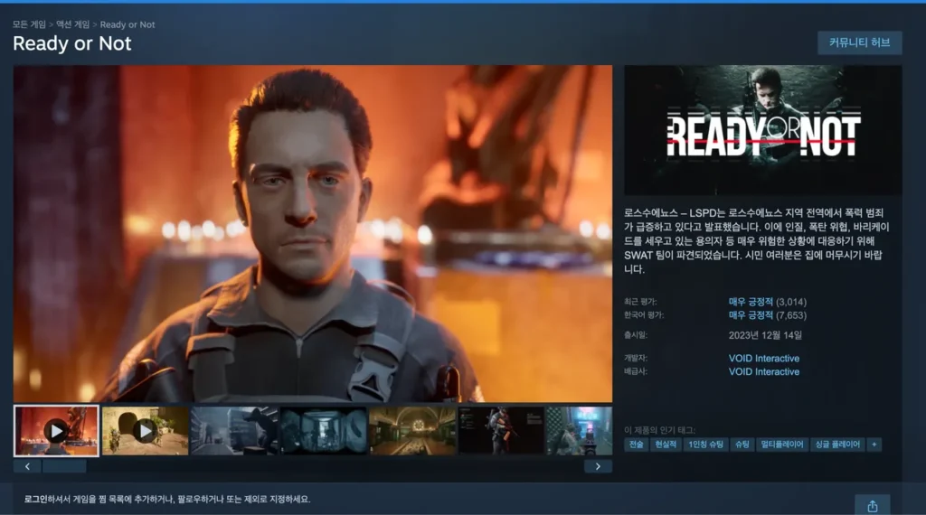Expand more tags with the plus button
Viewport: 926px width, 515px height.
pos(874,445)
